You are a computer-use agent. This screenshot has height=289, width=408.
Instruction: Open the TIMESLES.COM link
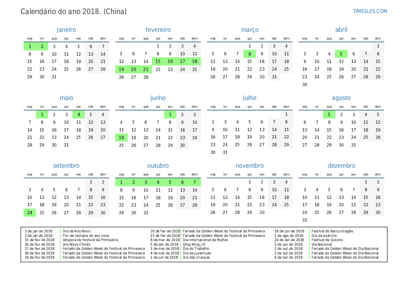click(x=370, y=11)
